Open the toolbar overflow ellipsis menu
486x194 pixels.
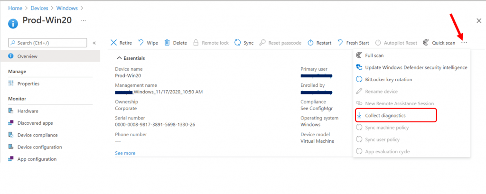(464, 43)
